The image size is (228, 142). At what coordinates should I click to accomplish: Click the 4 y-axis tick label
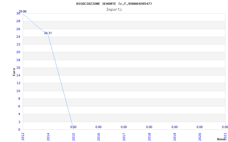(19, 114)
